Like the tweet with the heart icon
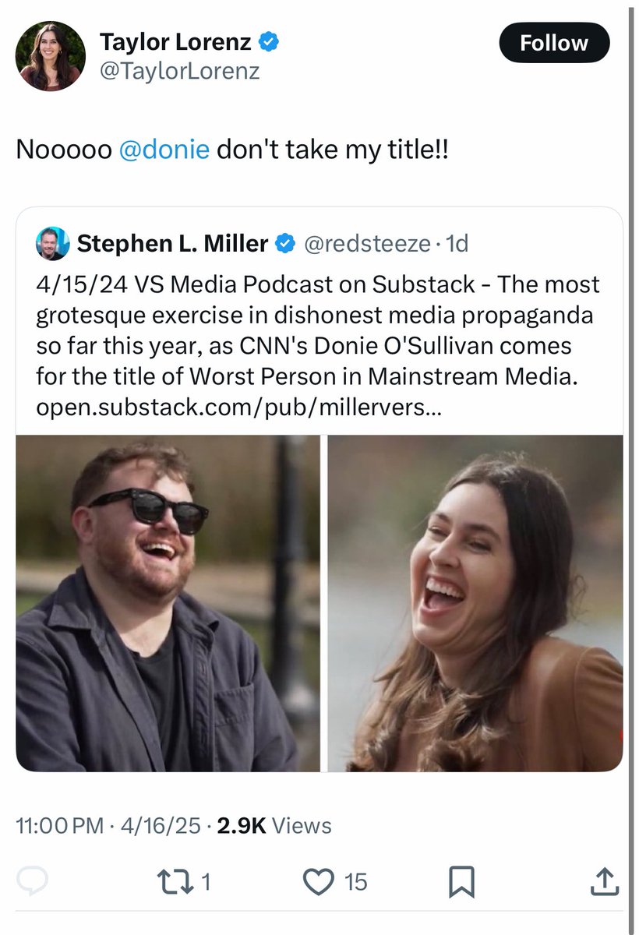The width and height of the screenshot is (639, 935). pyautogui.click(x=317, y=881)
